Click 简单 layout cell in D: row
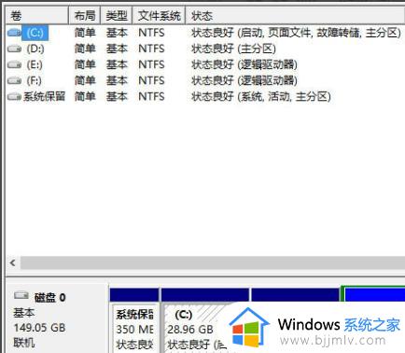405x353 pixels. click(x=85, y=49)
